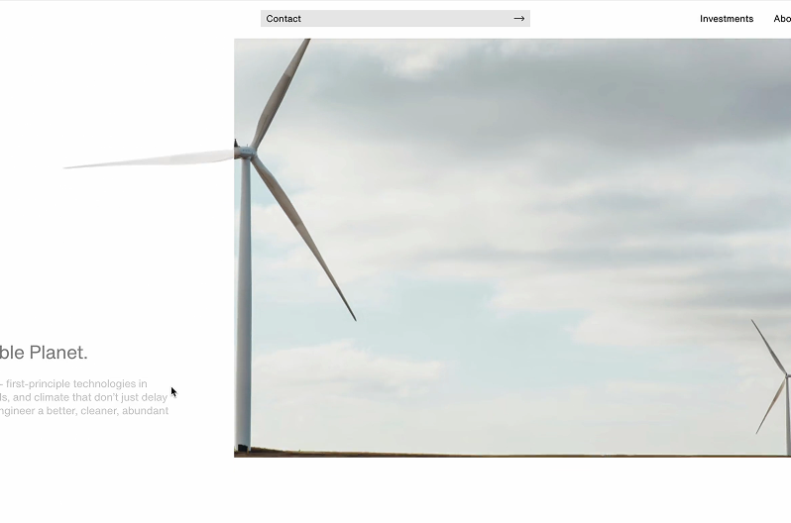Image resolution: width=791 pixels, height=523 pixels.
Task: Open the partially visible About link
Action: point(781,19)
